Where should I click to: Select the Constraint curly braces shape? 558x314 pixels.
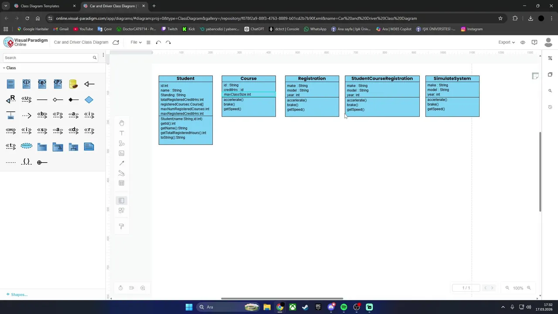click(27, 162)
